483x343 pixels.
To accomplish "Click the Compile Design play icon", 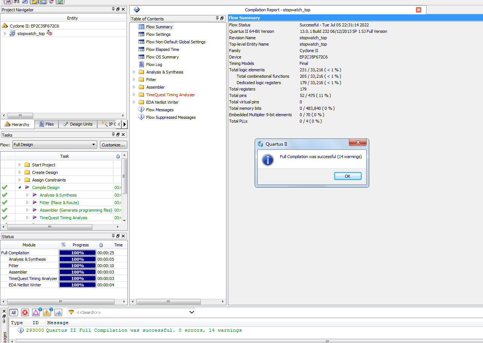I will tap(27, 187).
